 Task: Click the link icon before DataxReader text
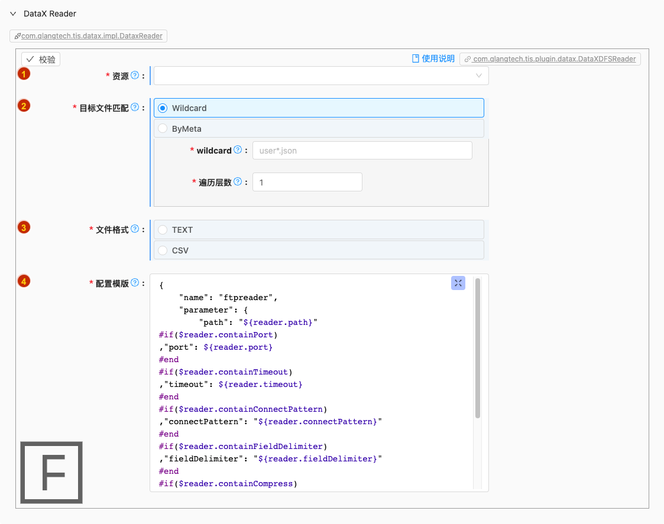(x=17, y=37)
